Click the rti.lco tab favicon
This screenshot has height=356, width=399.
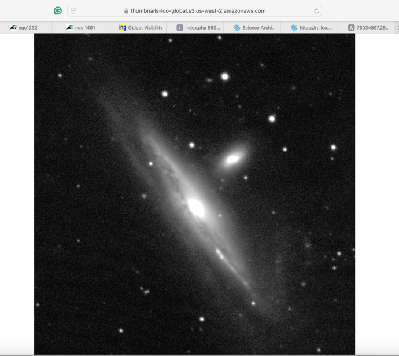point(294,28)
